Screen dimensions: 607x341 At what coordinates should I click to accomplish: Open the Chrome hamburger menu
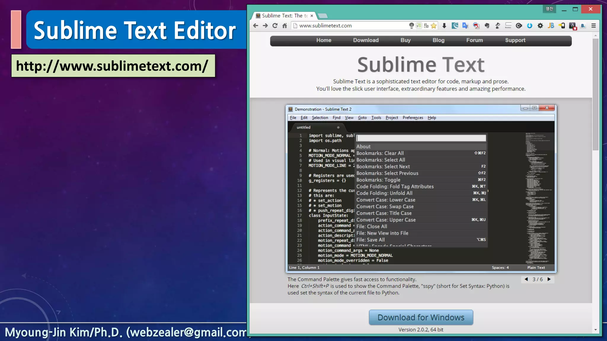coord(593,26)
